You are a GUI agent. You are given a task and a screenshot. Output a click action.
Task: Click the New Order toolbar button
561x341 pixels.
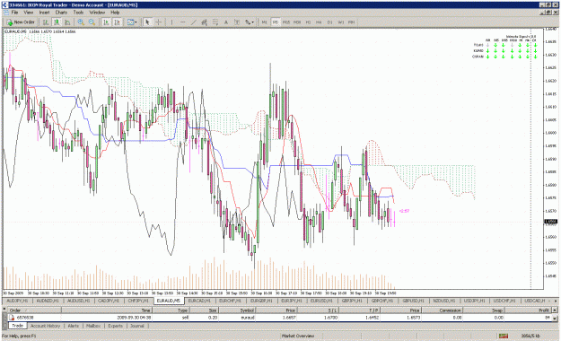21,22
